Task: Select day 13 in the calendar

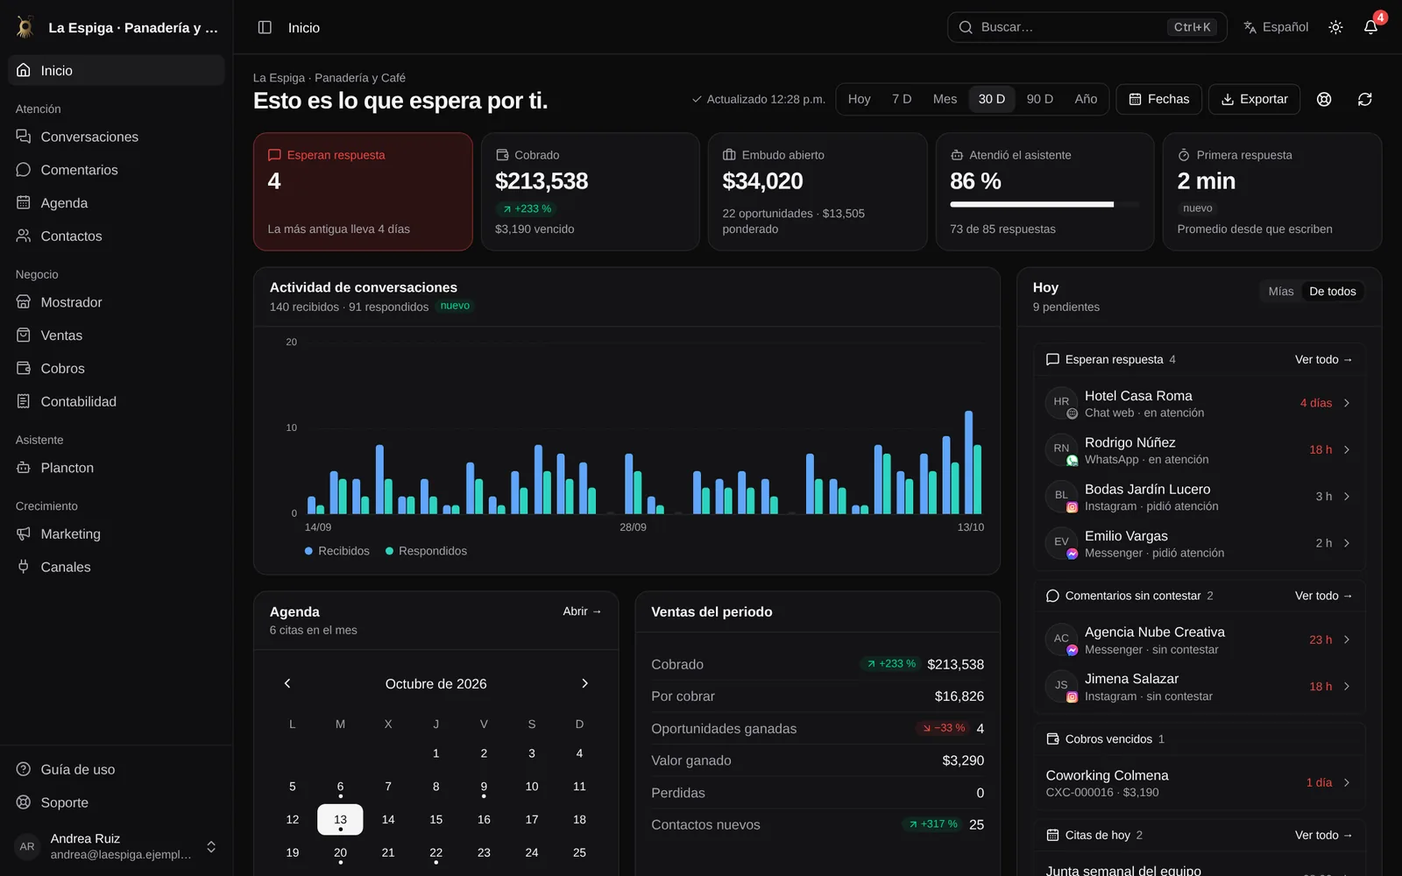Action: tap(340, 820)
